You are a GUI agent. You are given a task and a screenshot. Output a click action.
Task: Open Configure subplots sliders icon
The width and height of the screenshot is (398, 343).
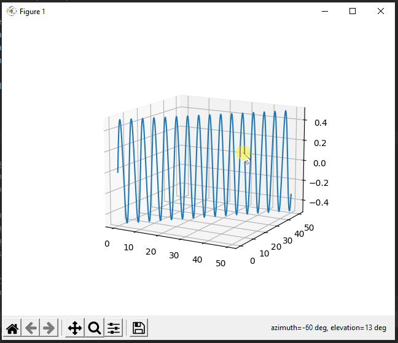pyautogui.click(x=114, y=328)
